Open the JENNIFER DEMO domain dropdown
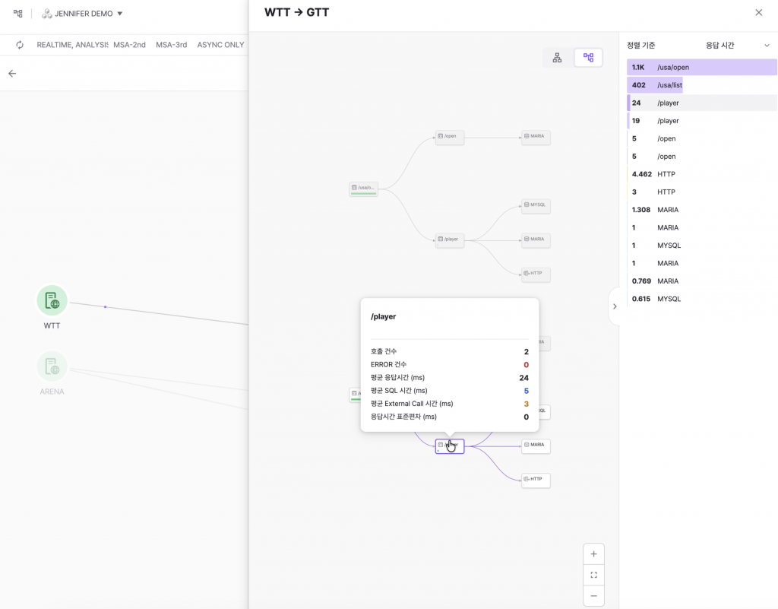Image resolution: width=778 pixels, height=609 pixels. click(x=82, y=14)
